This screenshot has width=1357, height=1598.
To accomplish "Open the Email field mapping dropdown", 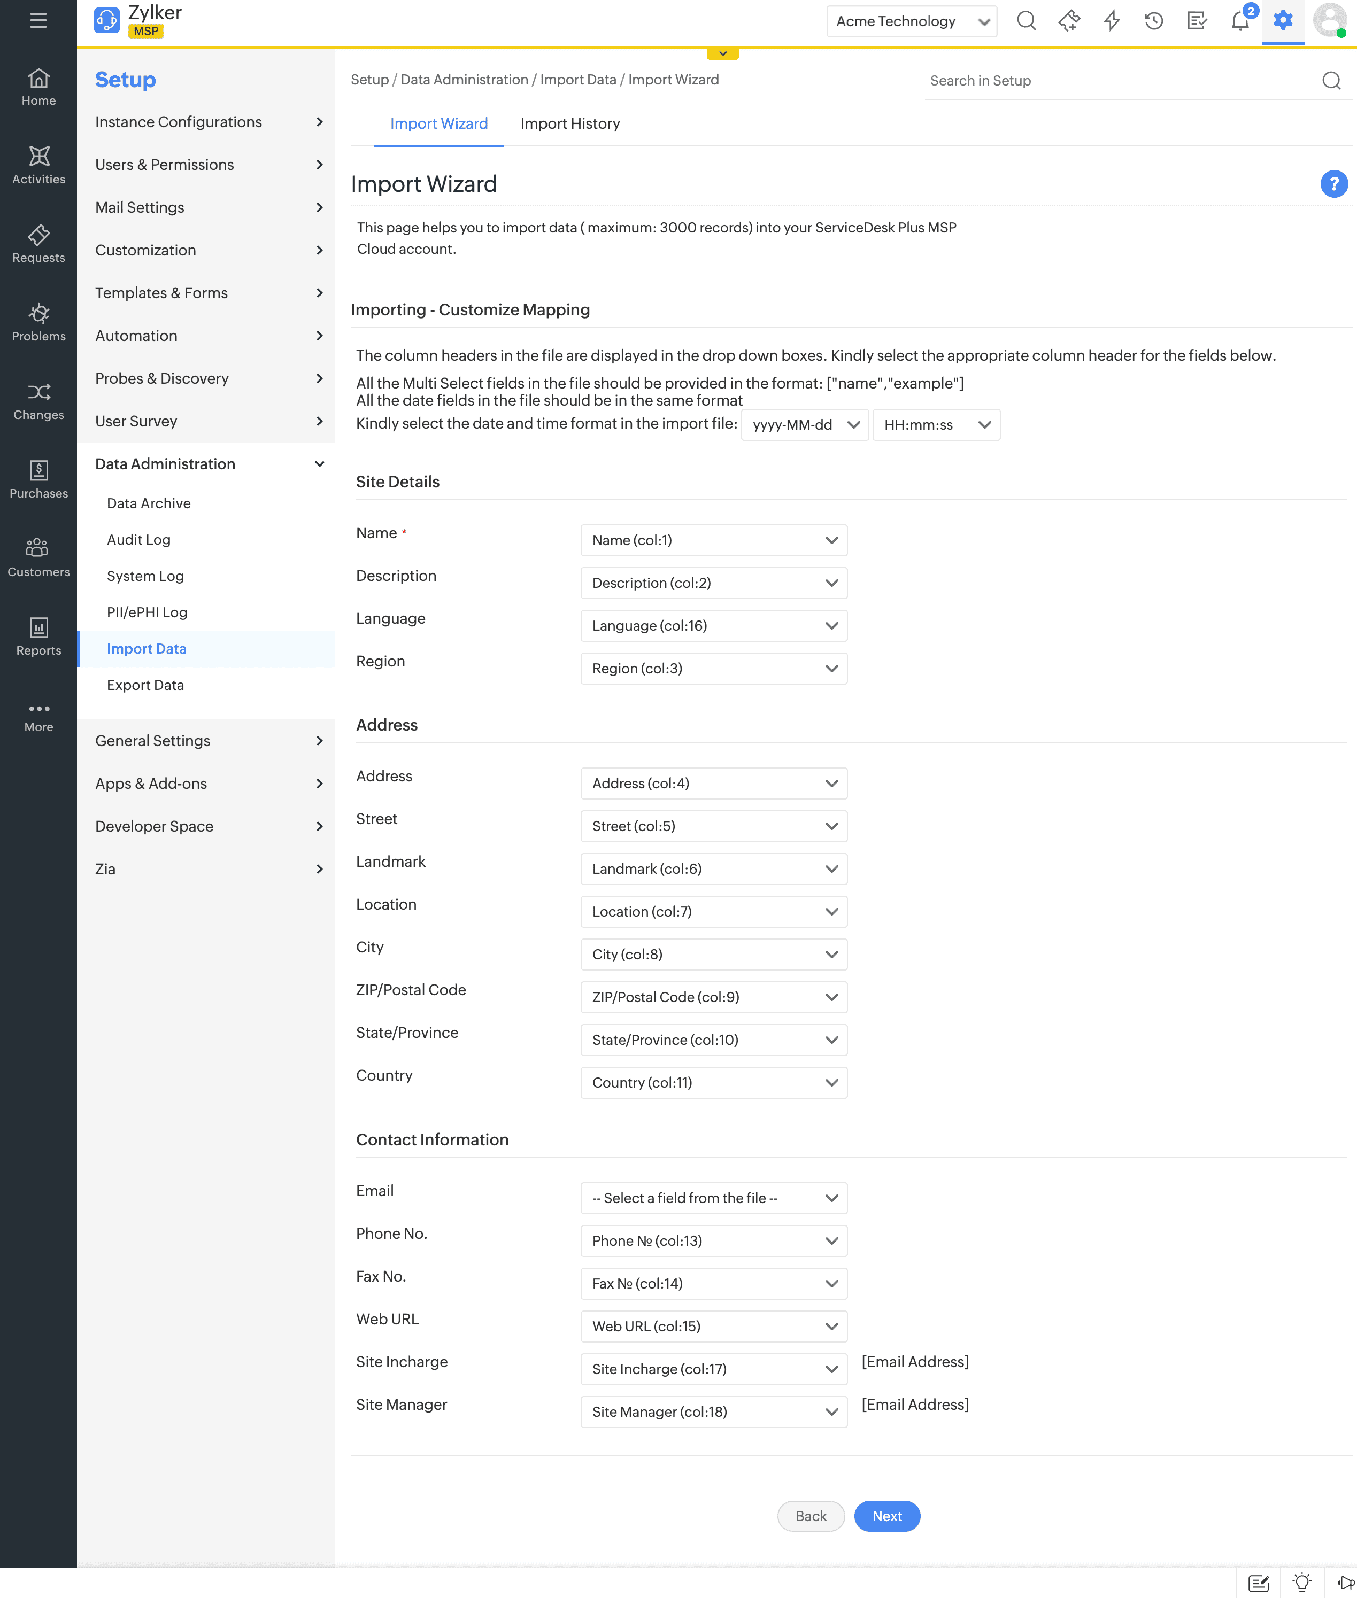I will 713,1197.
